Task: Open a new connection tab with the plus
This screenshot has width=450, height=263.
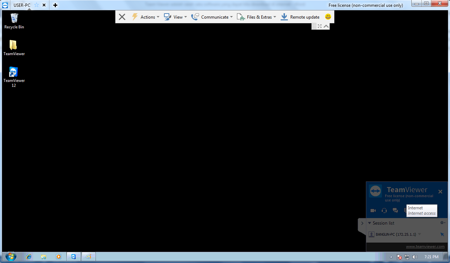Action: [55, 5]
